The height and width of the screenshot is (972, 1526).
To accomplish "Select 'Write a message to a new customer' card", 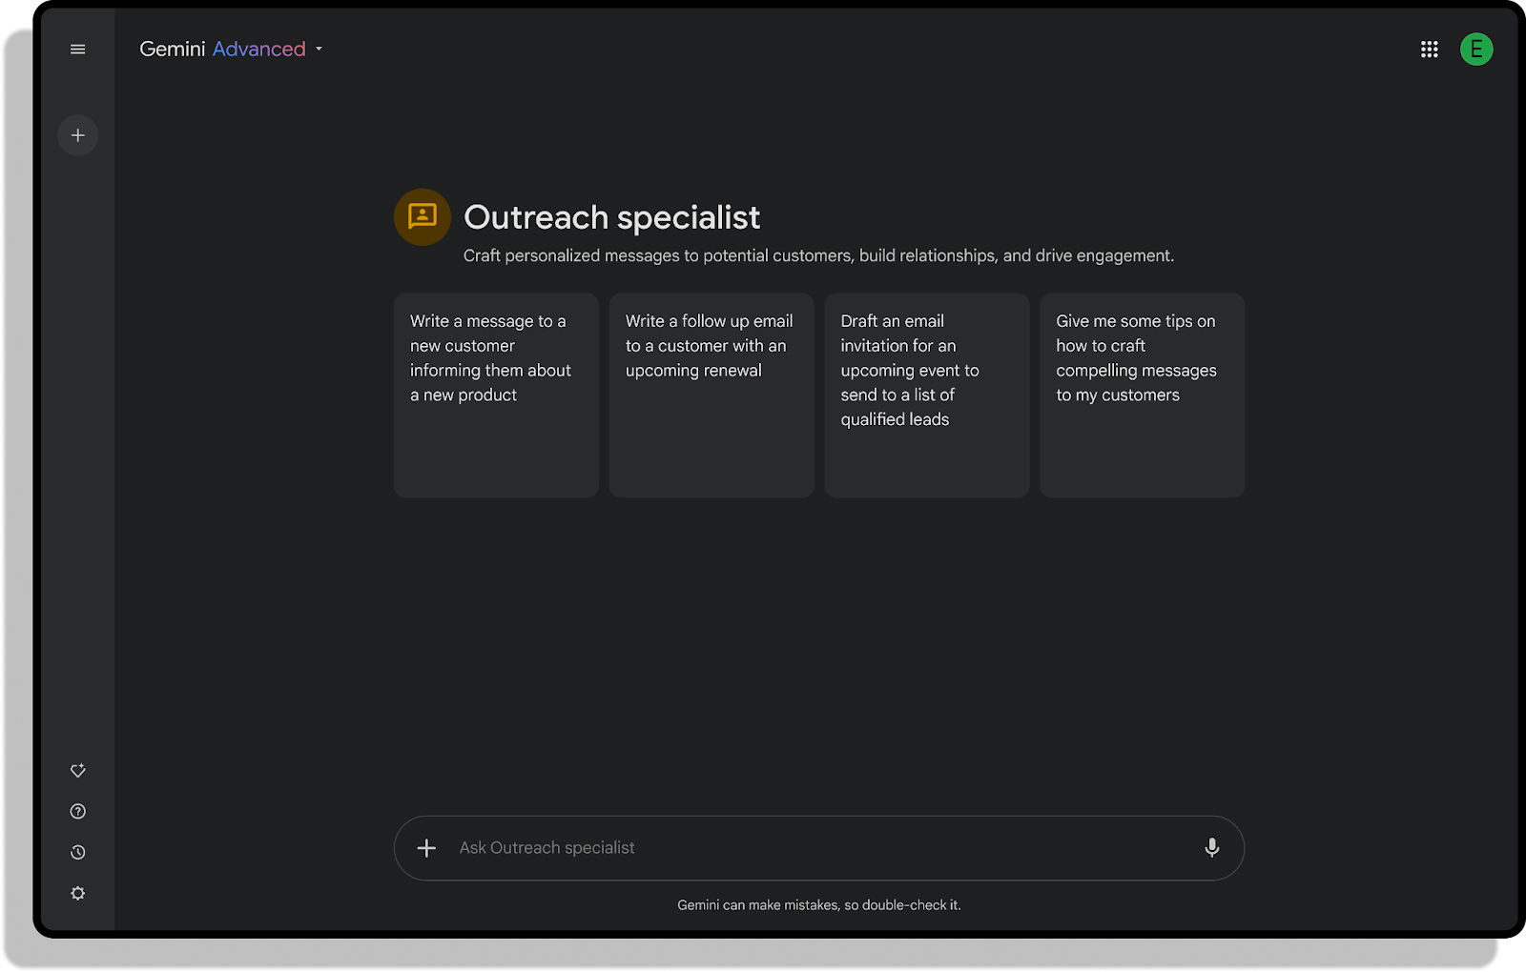I will 496,395.
